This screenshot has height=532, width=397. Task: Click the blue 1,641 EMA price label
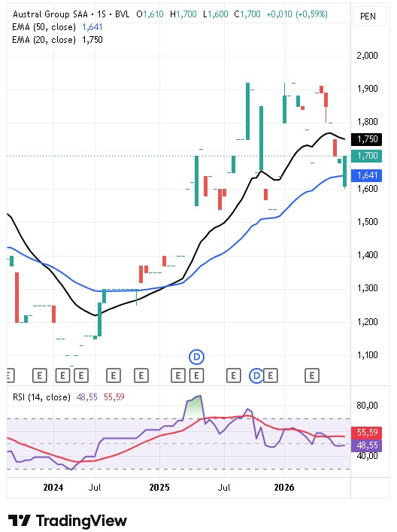367,175
